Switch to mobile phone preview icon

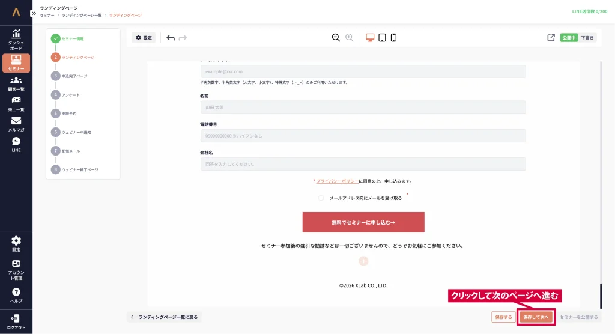[x=394, y=38]
